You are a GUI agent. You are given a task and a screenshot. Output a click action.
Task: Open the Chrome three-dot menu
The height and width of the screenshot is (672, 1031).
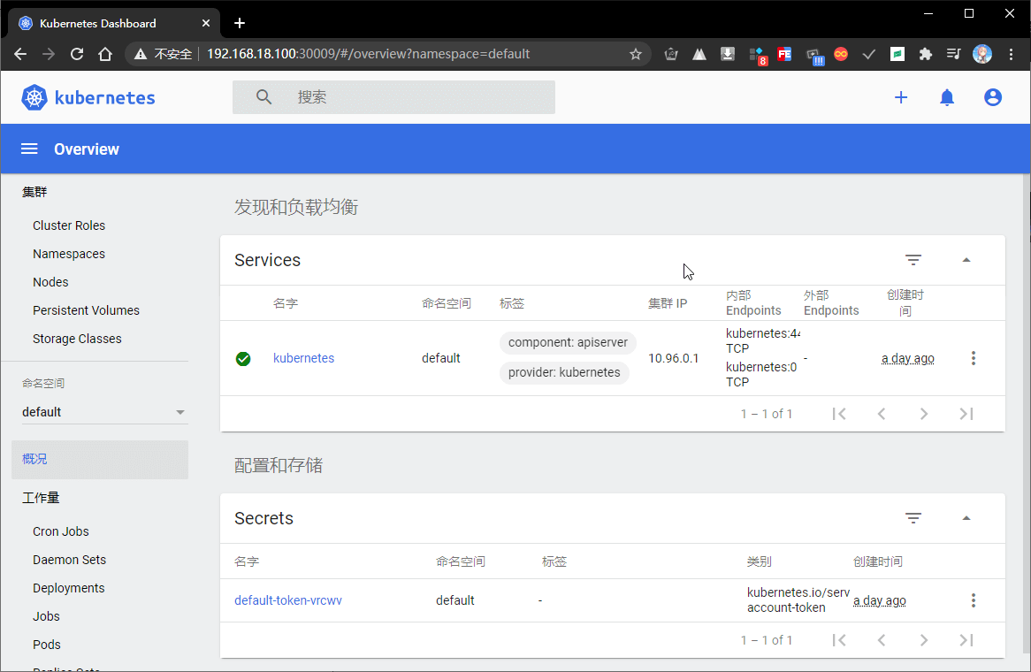click(x=1012, y=54)
